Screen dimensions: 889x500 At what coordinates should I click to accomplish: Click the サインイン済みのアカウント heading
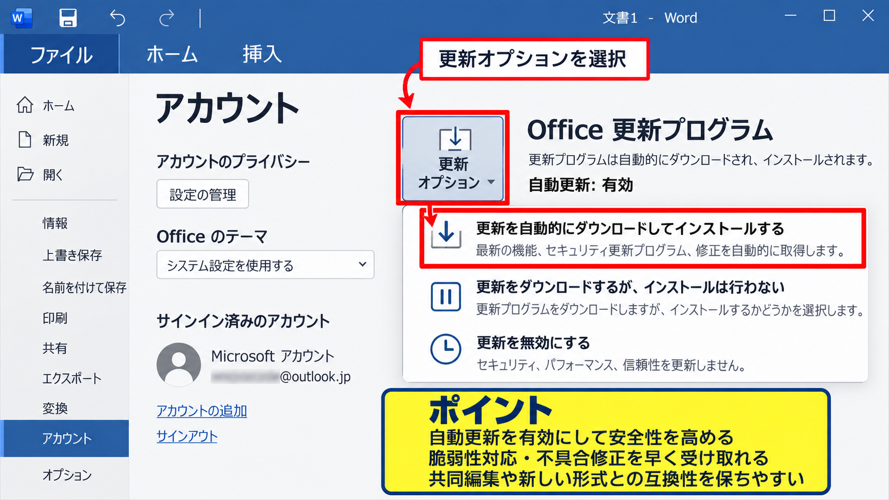(243, 321)
